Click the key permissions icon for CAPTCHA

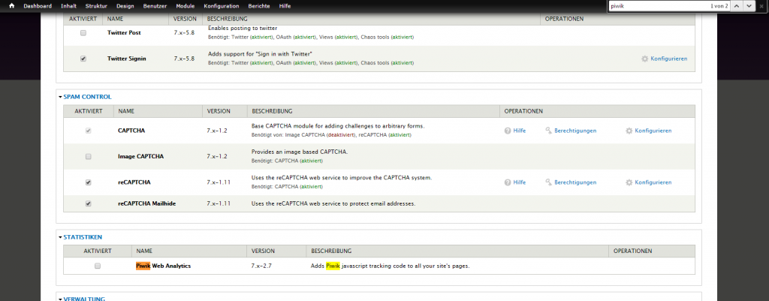549,131
